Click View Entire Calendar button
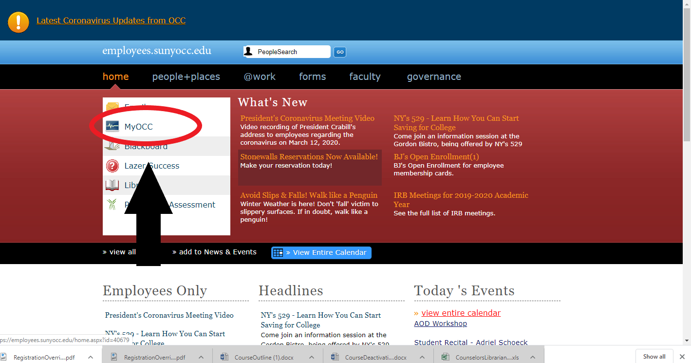The image size is (691, 363). 321,252
